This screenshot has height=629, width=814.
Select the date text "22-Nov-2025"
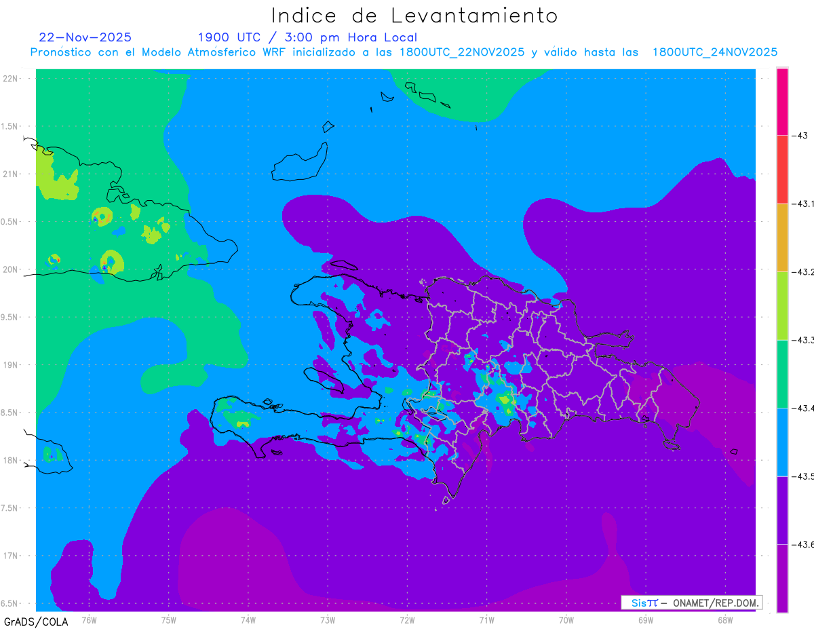coord(85,37)
